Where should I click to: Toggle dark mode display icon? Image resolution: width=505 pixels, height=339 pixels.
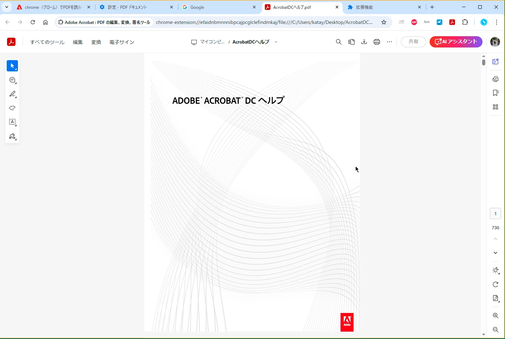[495, 270]
